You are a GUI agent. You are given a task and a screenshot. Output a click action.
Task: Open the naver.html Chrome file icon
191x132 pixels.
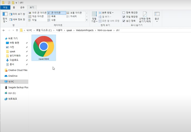point(44,48)
